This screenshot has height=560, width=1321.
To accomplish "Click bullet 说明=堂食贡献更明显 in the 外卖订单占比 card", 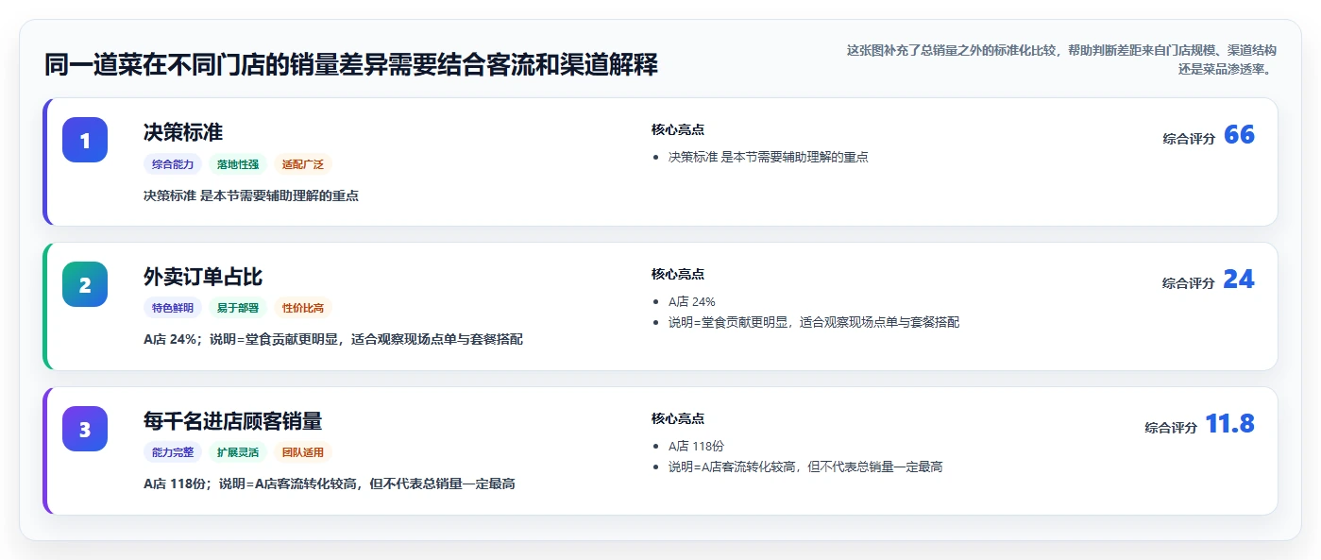I will [814, 323].
